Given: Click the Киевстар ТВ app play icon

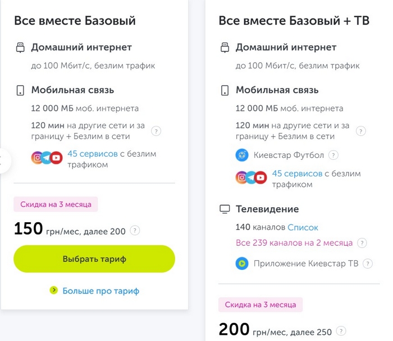Looking at the screenshot, I should coord(241,263).
